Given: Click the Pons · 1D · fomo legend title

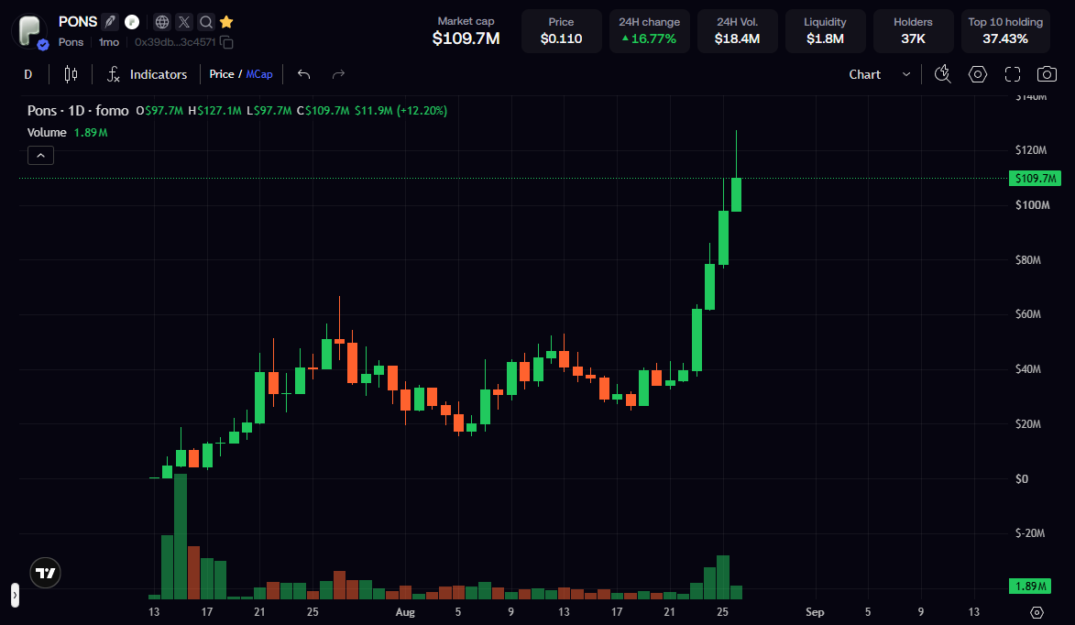Looking at the screenshot, I should click(78, 110).
